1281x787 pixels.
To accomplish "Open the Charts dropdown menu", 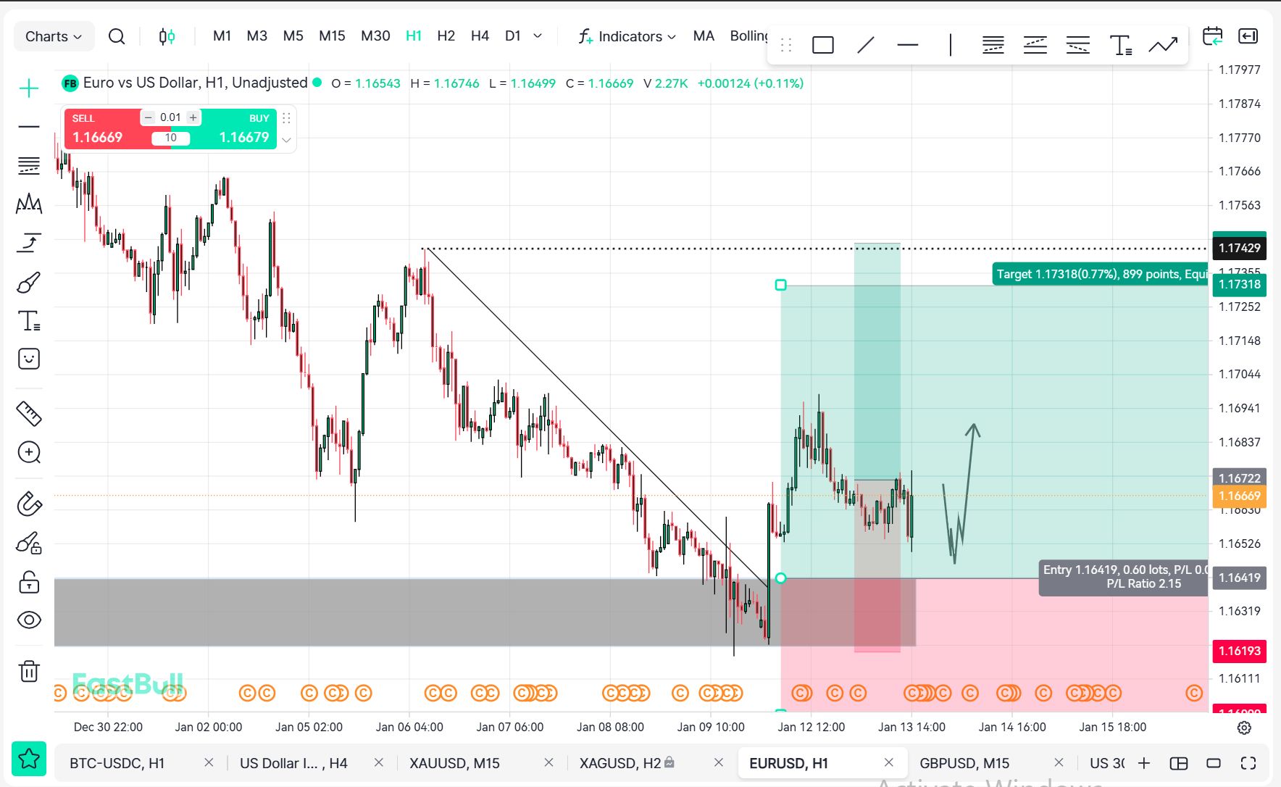I will click(54, 36).
